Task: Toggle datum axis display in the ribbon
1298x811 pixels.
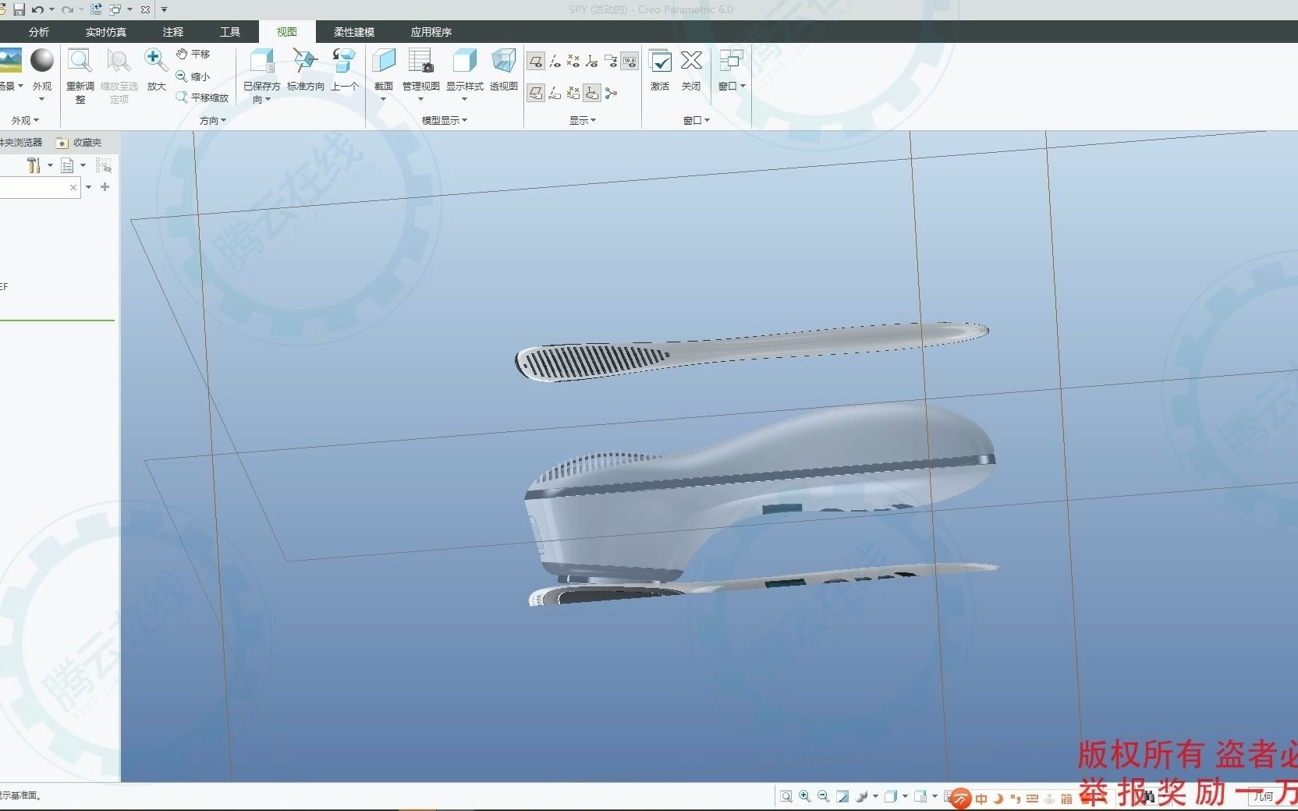Action: tap(555, 61)
